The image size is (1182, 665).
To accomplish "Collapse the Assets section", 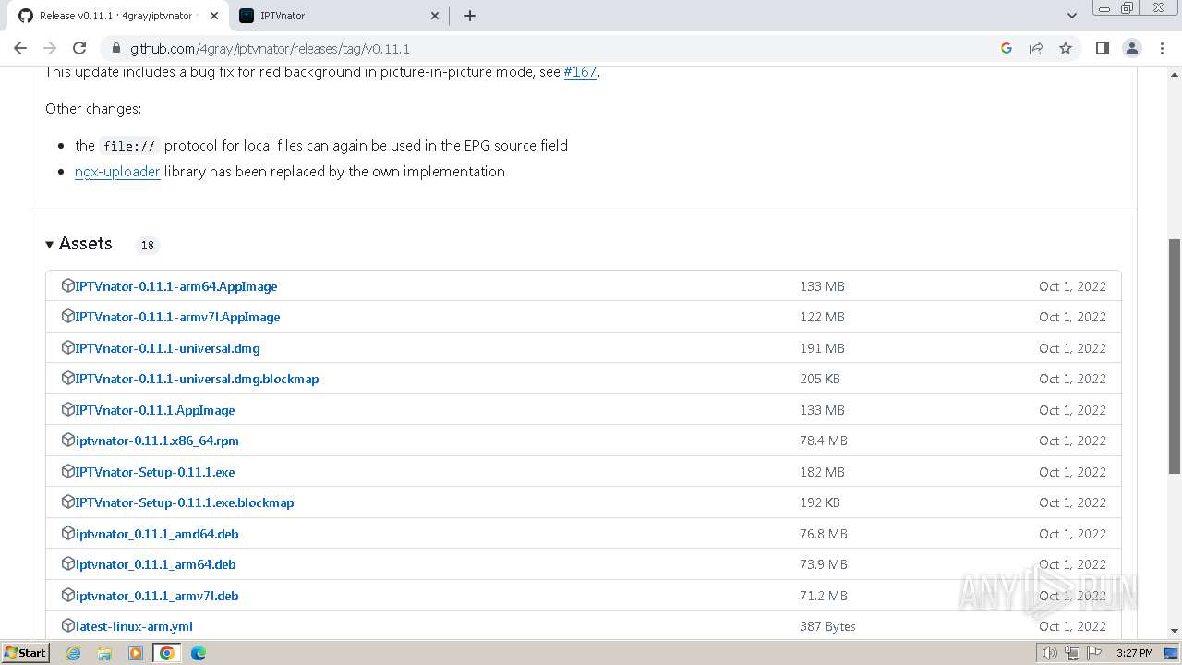I will tap(78, 244).
